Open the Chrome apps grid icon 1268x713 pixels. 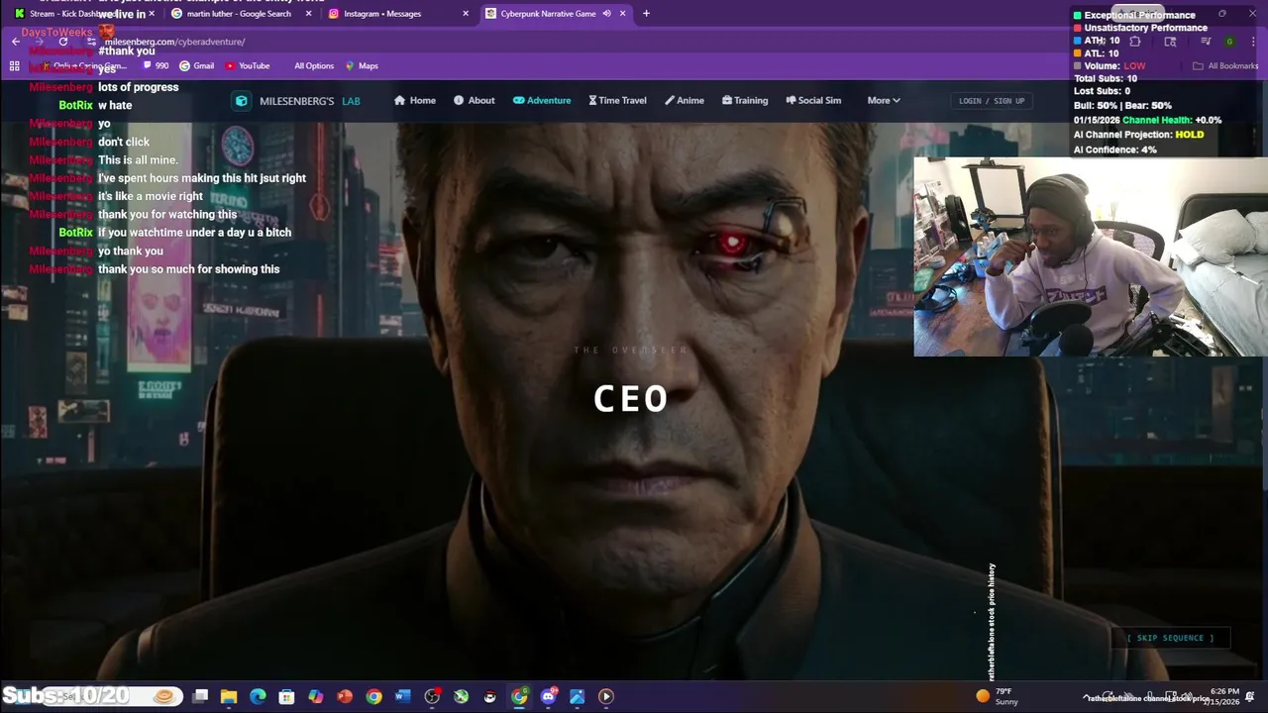14,65
